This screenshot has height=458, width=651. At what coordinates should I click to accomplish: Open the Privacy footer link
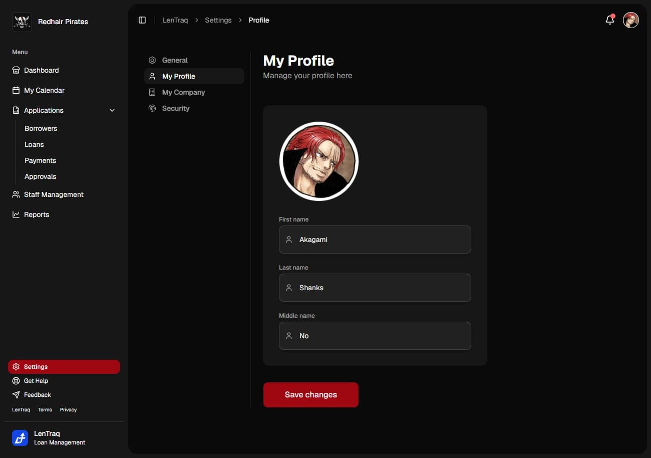click(68, 410)
